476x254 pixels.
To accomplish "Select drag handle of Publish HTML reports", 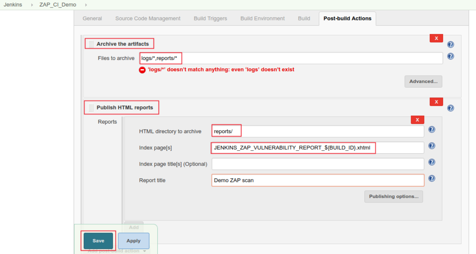I will point(91,108).
